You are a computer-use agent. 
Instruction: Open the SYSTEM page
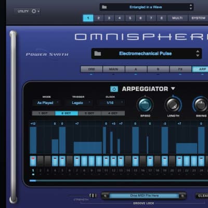pos(198,18)
